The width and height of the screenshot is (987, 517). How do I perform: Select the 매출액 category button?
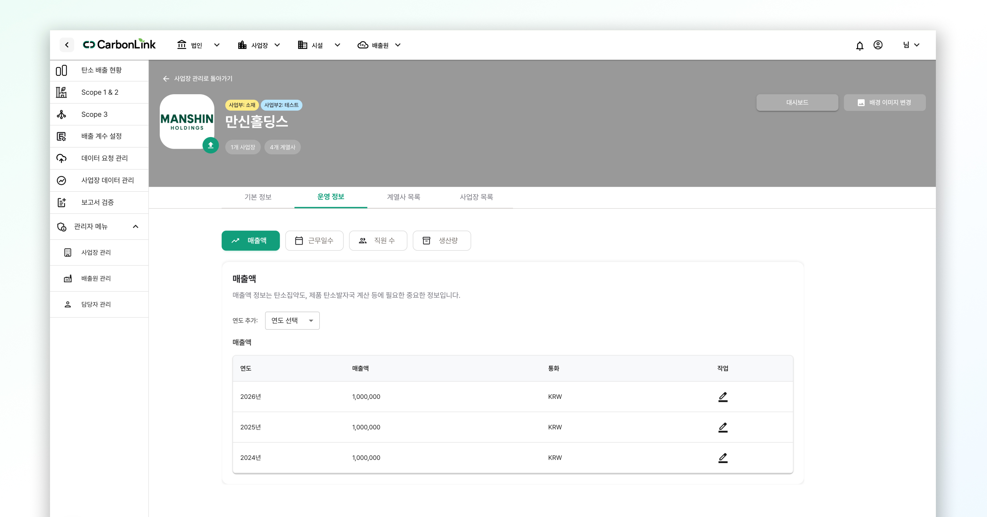(251, 241)
